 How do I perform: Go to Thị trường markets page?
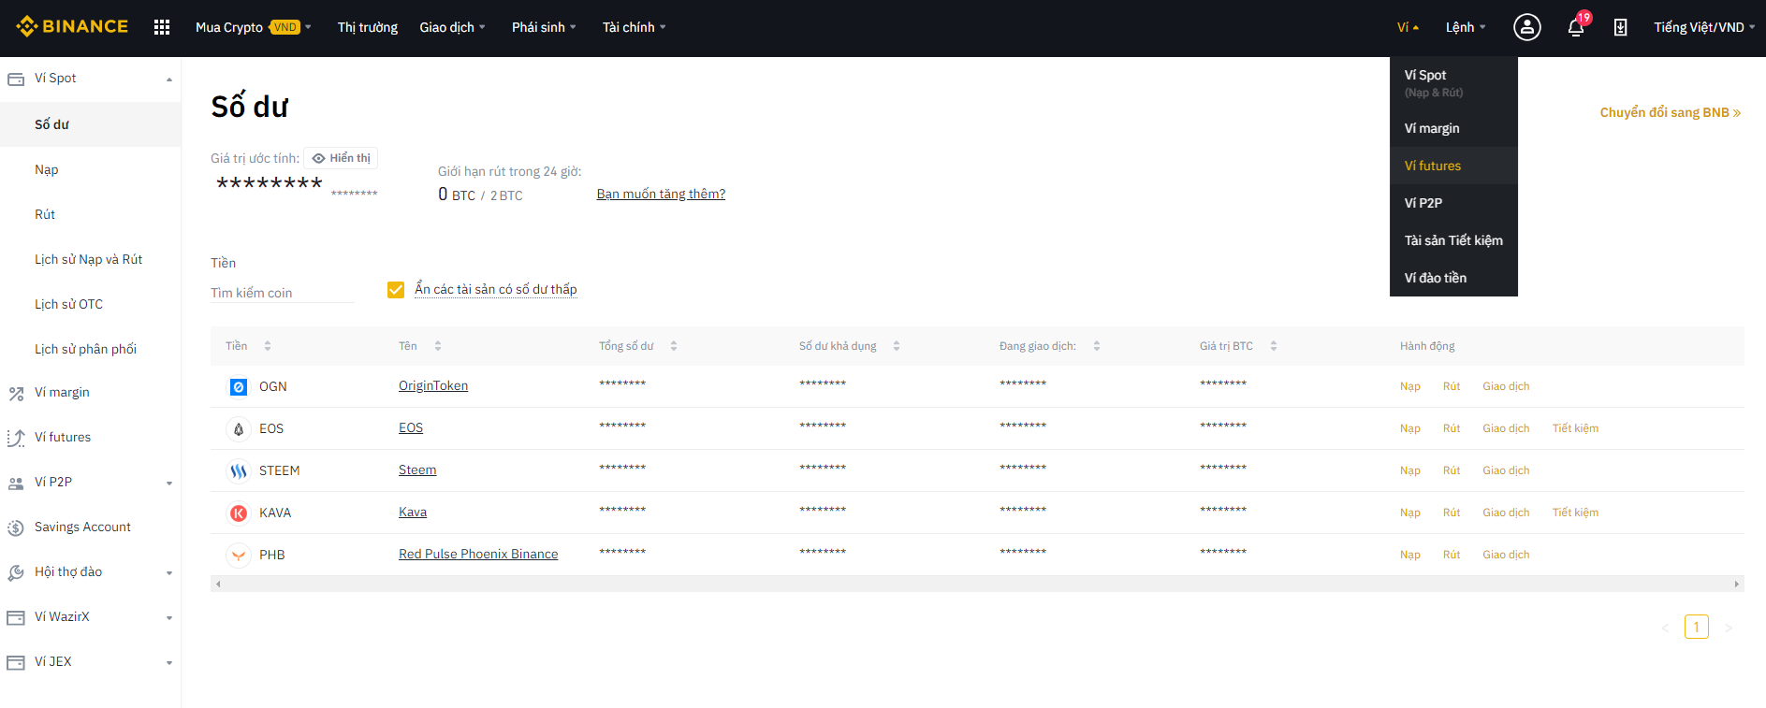[368, 27]
